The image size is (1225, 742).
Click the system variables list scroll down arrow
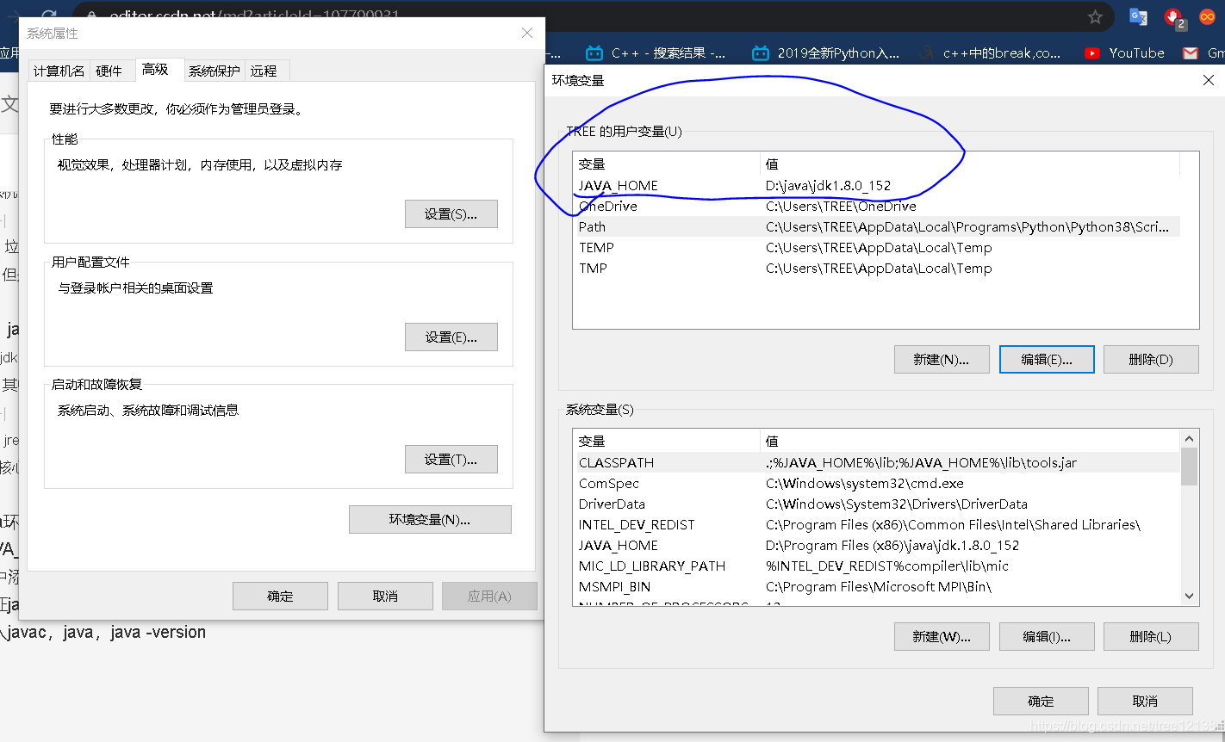point(1189,596)
